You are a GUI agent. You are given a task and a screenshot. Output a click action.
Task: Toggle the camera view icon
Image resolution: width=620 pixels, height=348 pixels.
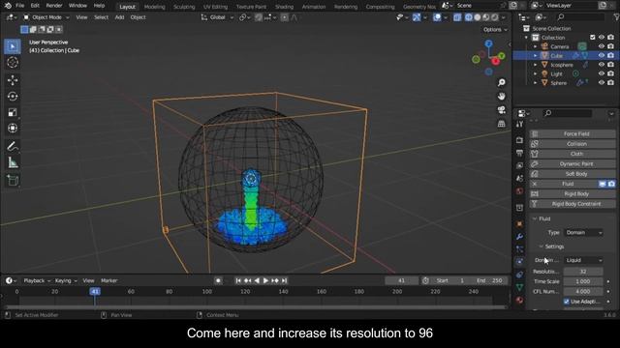[x=502, y=110]
